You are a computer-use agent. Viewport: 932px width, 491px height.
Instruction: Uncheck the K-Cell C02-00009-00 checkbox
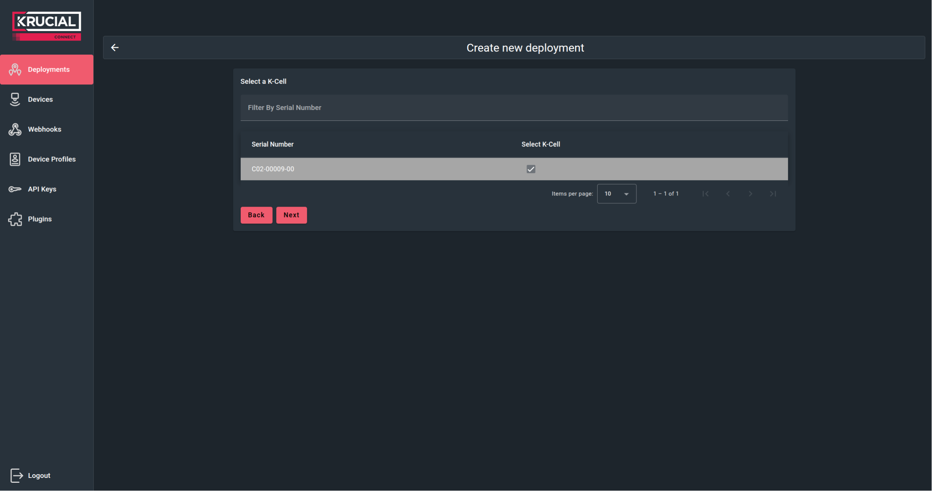pos(531,169)
